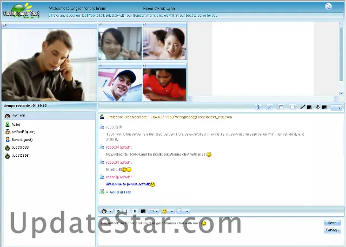The height and width of the screenshot is (247, 346).
Task: Click Steven's blue avatar icon in list
Action: (x=8, y=139)
